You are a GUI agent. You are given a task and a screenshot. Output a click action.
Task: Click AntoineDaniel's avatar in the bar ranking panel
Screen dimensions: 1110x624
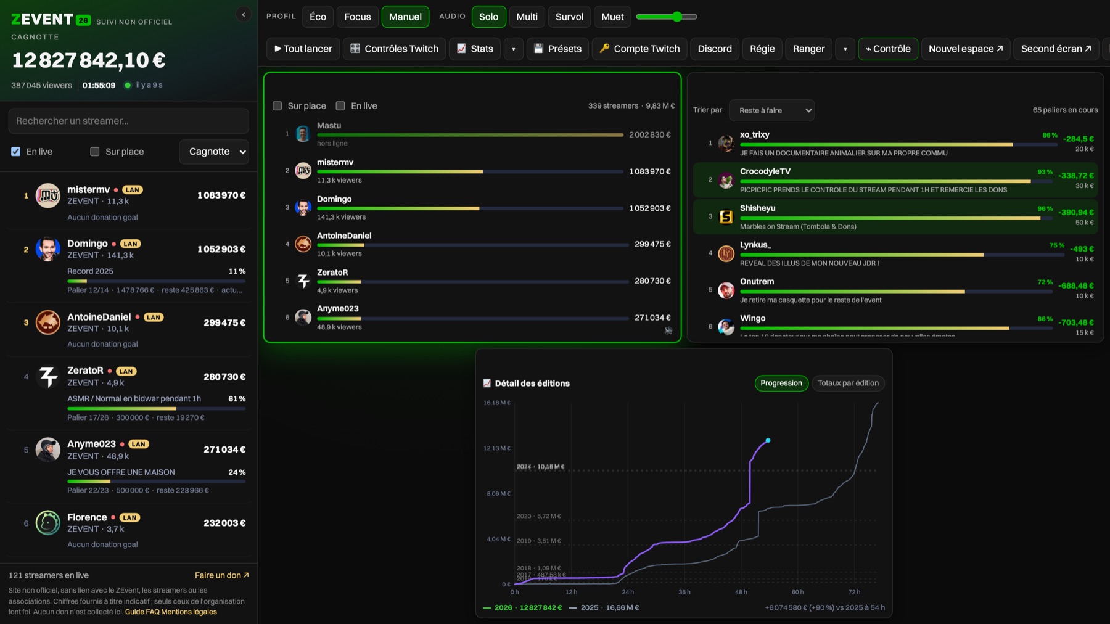[x=303, y=244]
